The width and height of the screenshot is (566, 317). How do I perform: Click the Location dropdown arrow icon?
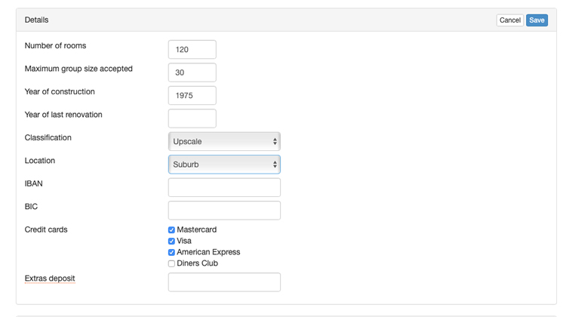pyautogui.click(x=275, y=165)
